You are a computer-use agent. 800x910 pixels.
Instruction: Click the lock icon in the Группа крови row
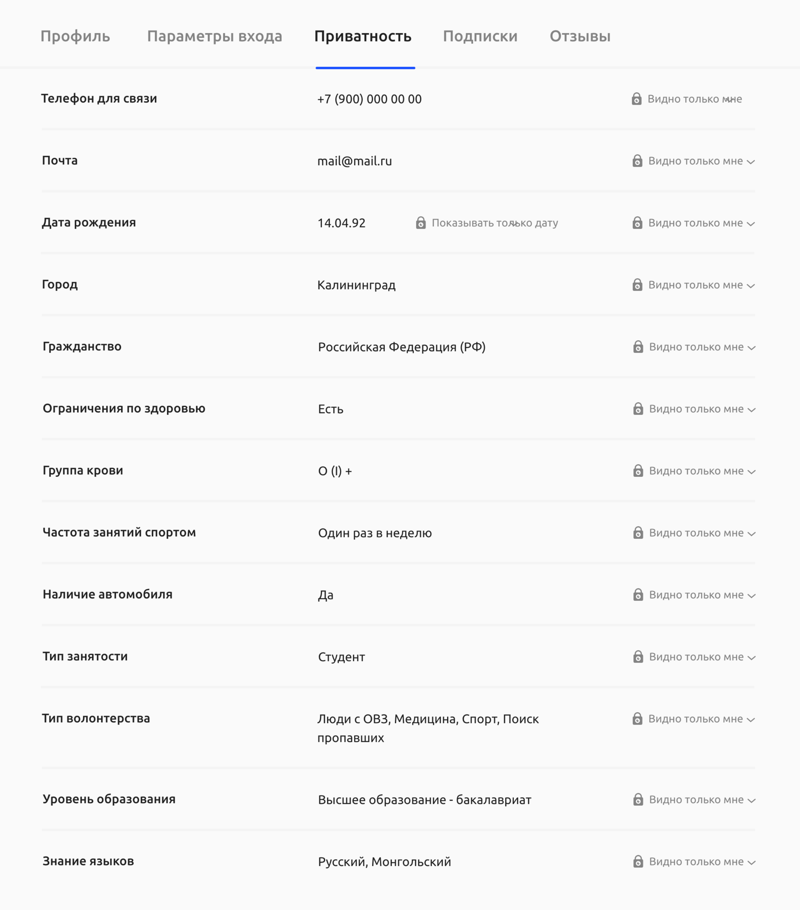coord(638,471)
